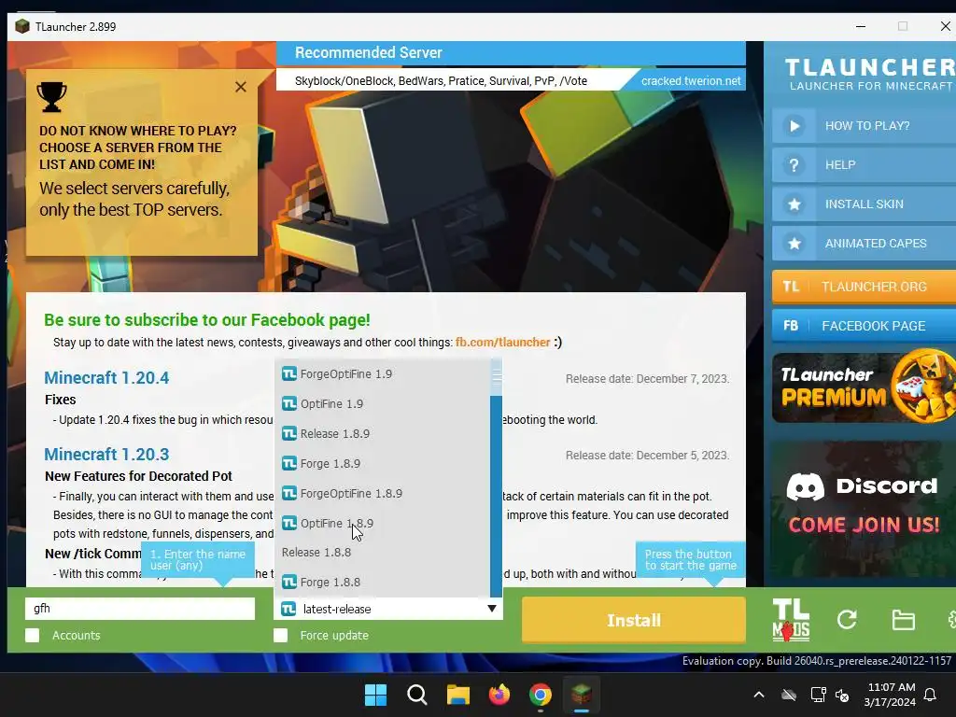Open How to Play
The width and height of the screenshot is (956, 717).
click(864, 126)
